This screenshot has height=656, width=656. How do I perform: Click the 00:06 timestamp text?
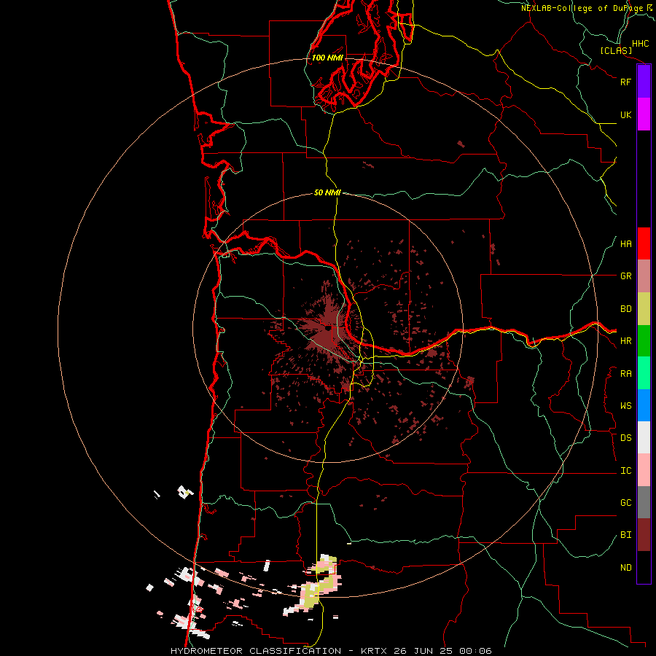475,651
